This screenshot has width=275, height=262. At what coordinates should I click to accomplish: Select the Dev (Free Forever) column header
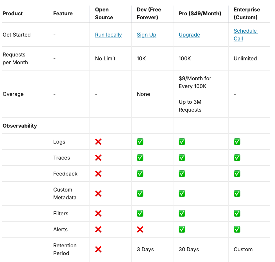(149, 13)
